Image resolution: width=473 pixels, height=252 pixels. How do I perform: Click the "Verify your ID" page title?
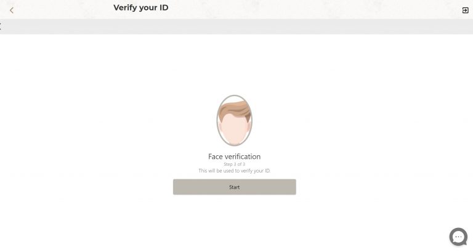pos(140,8)
